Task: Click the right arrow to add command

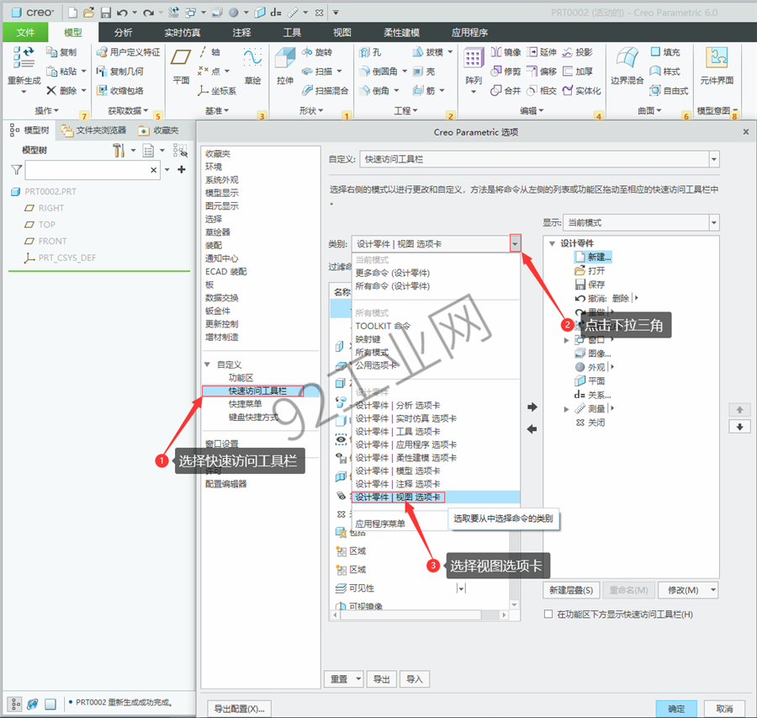Action: pos(532,407)
